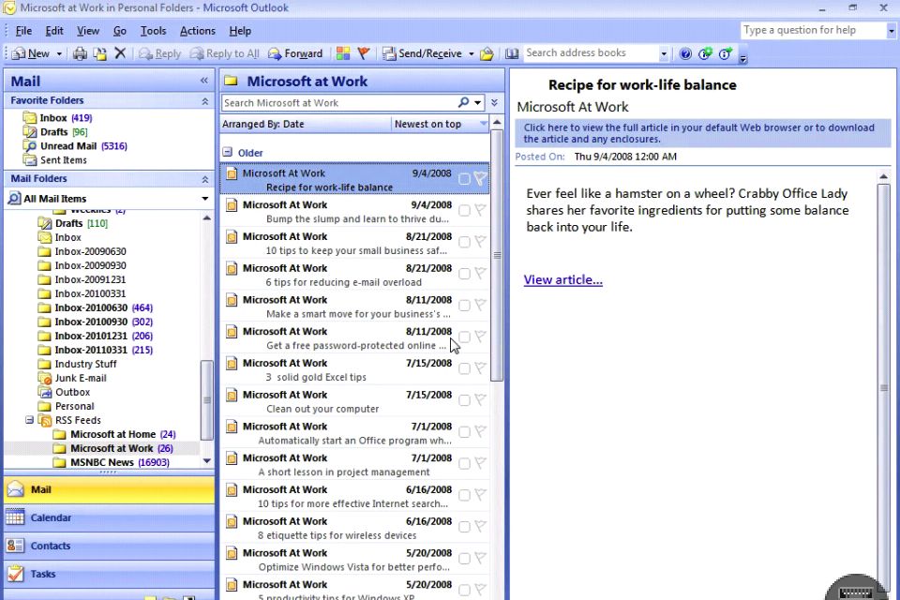Open Unread Mail favorite folder

[75, 146]
